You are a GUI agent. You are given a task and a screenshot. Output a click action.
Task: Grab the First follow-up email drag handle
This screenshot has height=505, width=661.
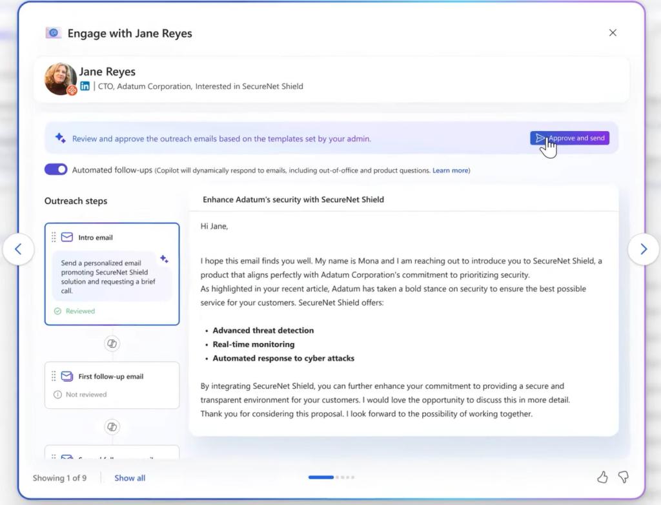coord(54,376)
